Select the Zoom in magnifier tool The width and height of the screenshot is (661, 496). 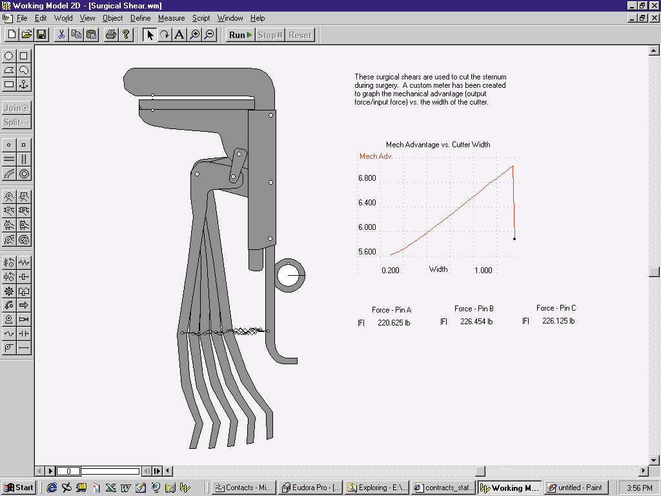pyautogui.click(x=194, y=35)
